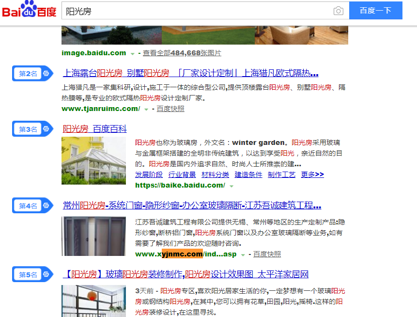Viewport: 417px width, 317px height.
Task: Click the 第2名 rank badge icon
Action: [x=33, y=74]
